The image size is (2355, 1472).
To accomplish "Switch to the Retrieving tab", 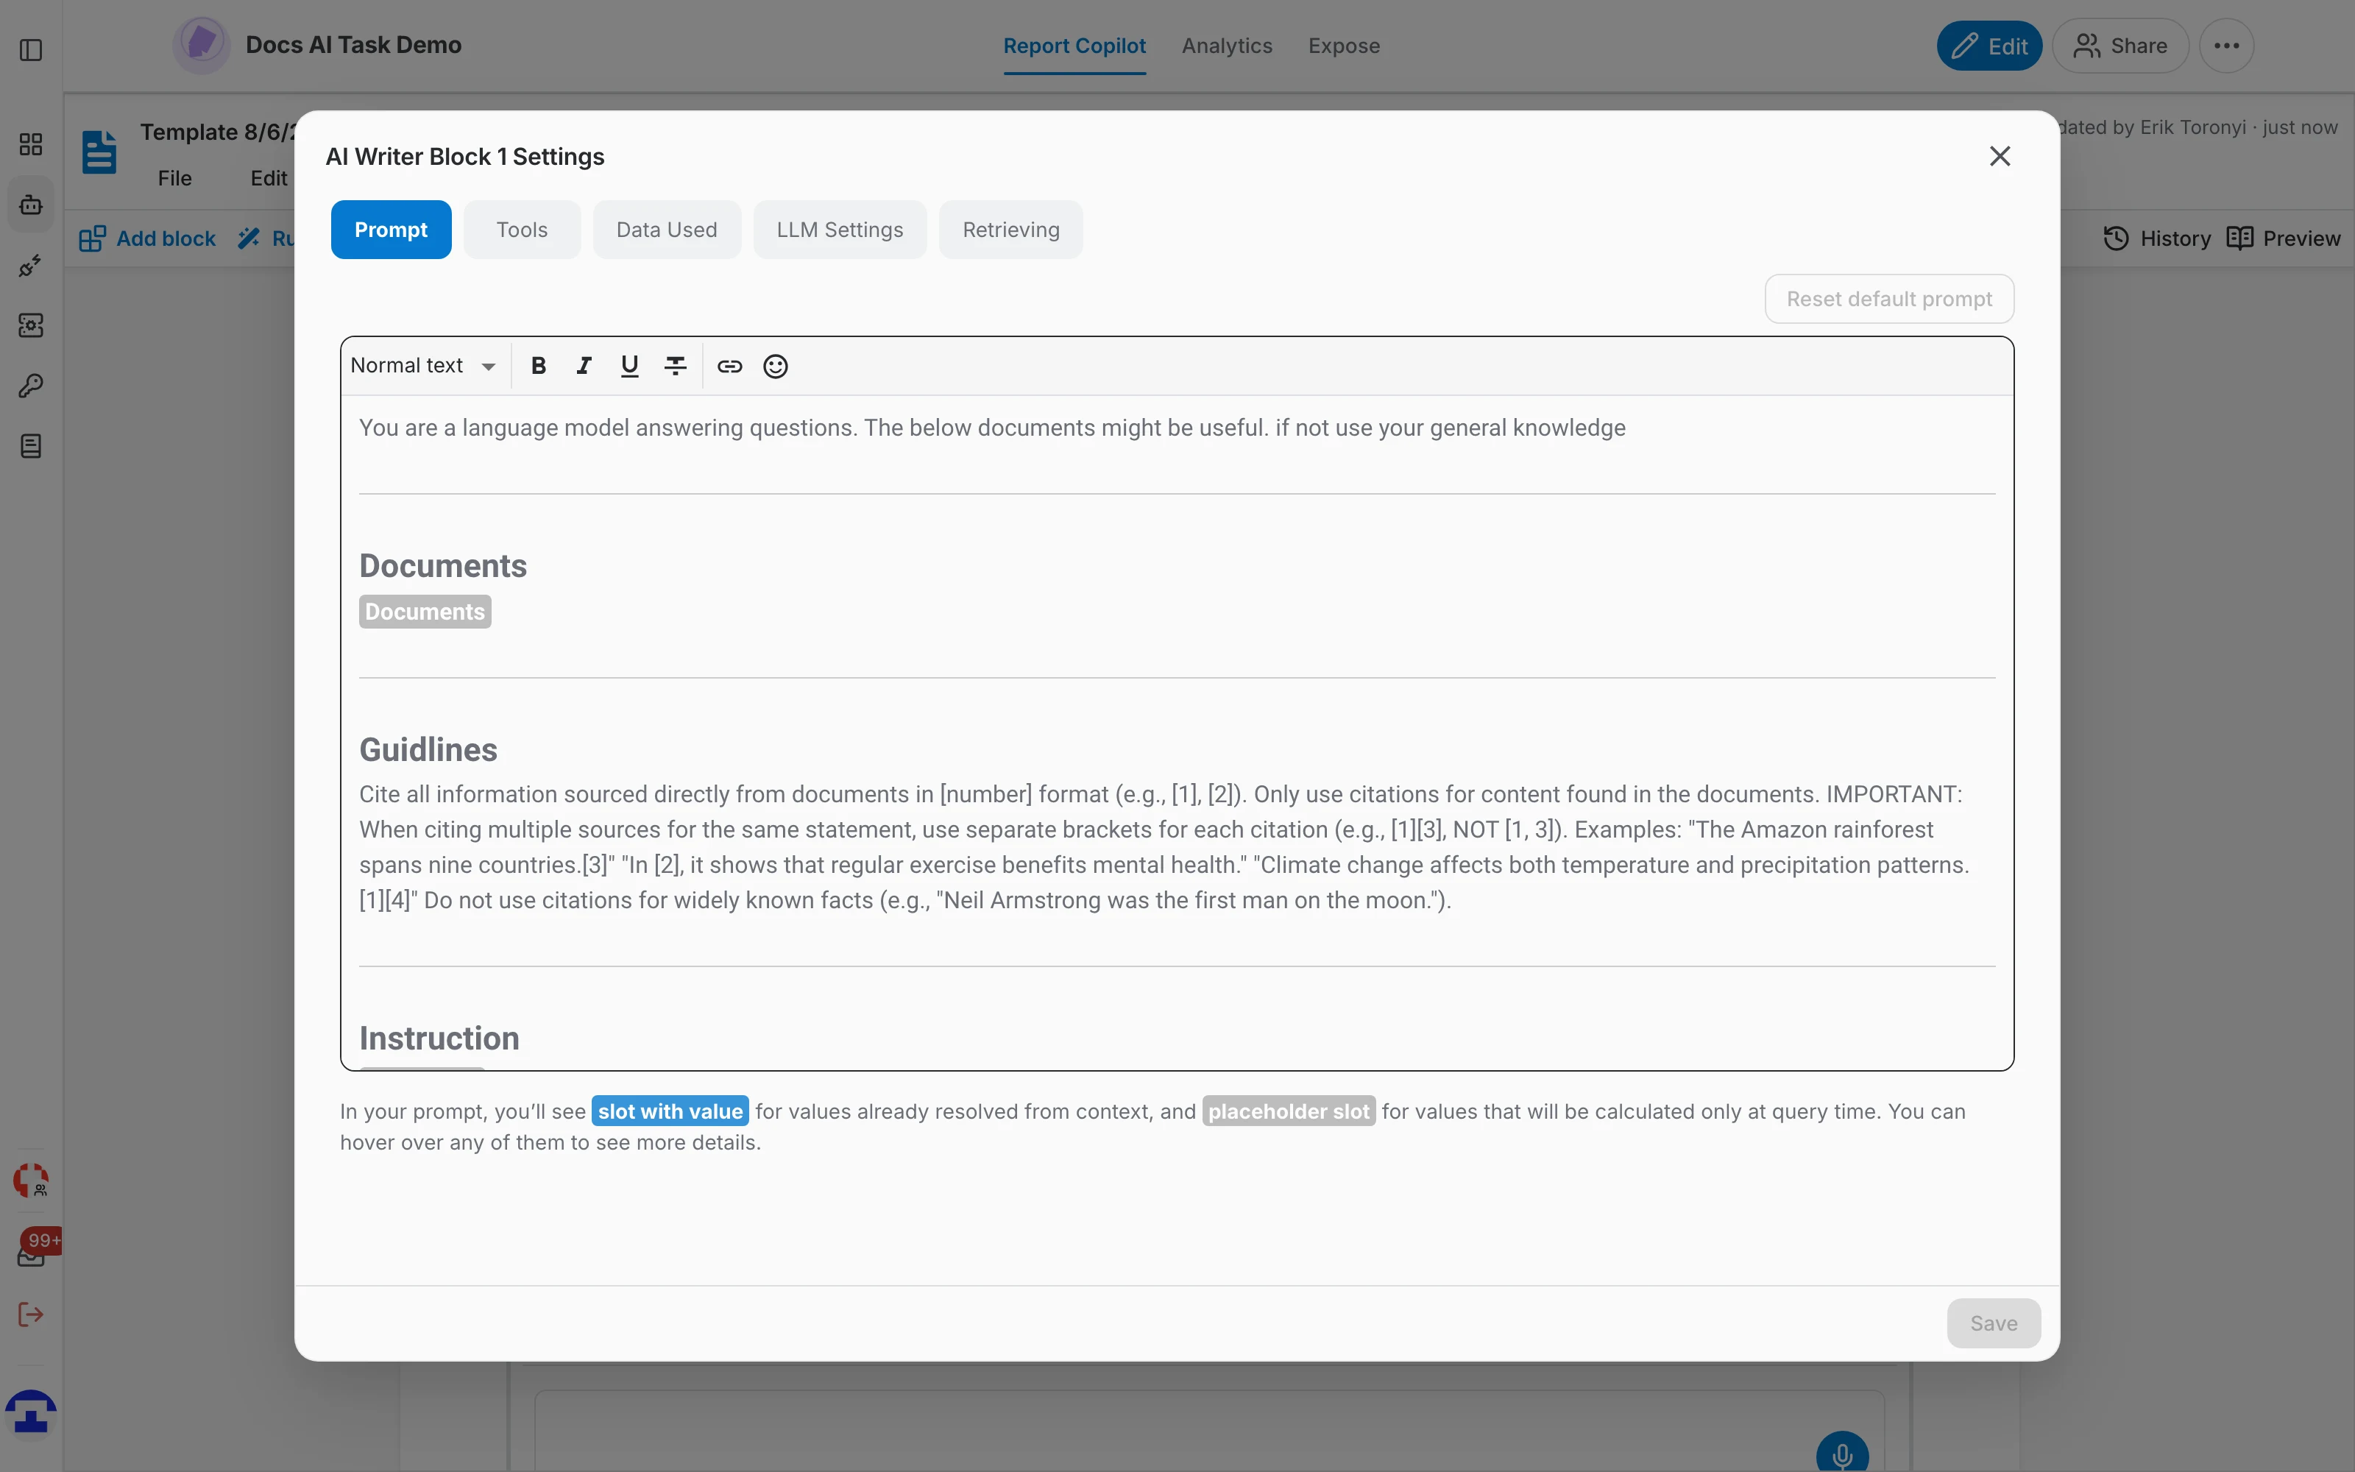I will [1011, 230].
